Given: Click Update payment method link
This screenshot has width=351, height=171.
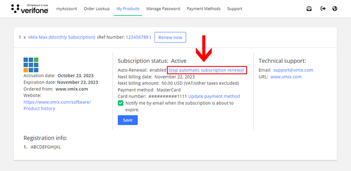Looking at the screenshot, I should [214, 96].
